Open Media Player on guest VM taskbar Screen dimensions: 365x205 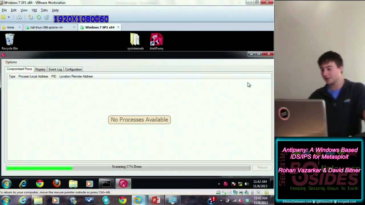pos(90,184)
